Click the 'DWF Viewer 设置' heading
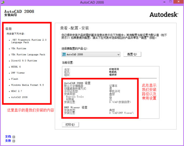Viewport: 184px width, 146px height. click(x=76, y=107)
